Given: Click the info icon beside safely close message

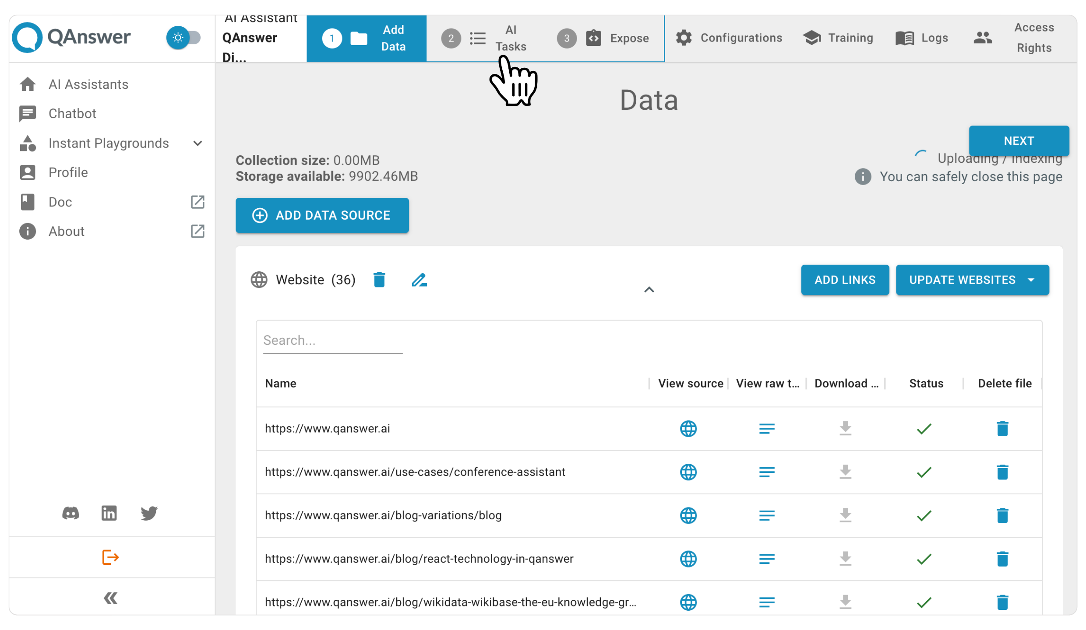Looking at the screenshot, I should pyautogui.click(x=863, y=176).
